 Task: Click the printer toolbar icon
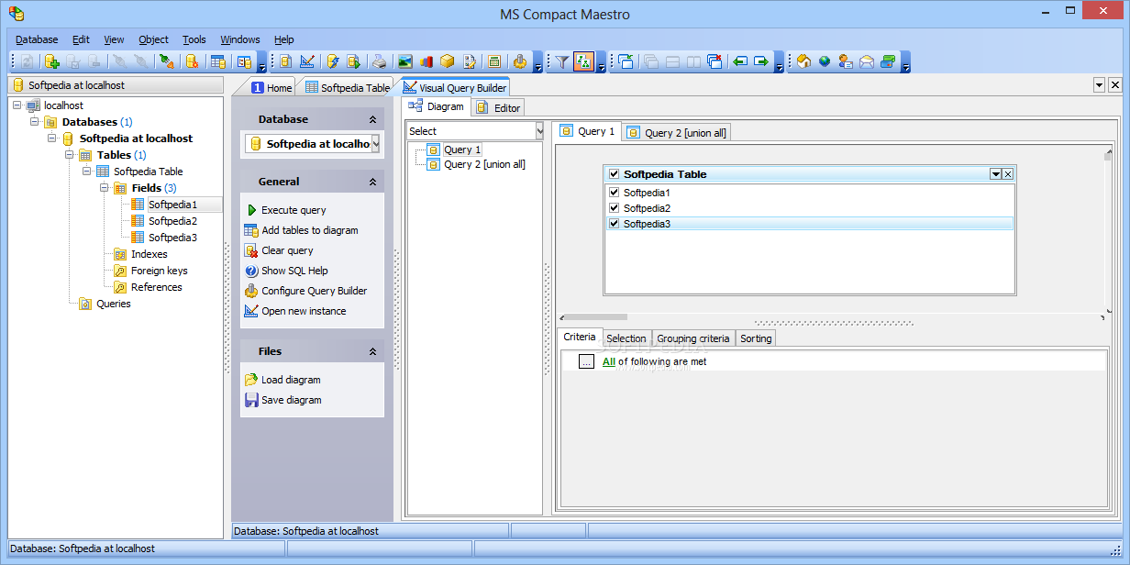pos(379,61)
